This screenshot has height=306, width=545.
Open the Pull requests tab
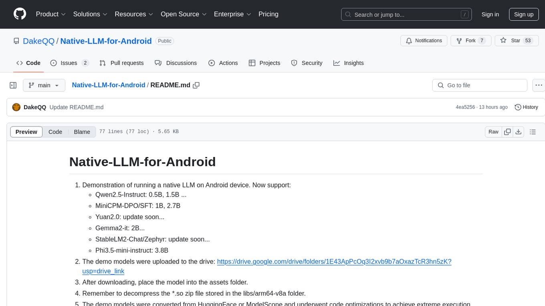121,63
